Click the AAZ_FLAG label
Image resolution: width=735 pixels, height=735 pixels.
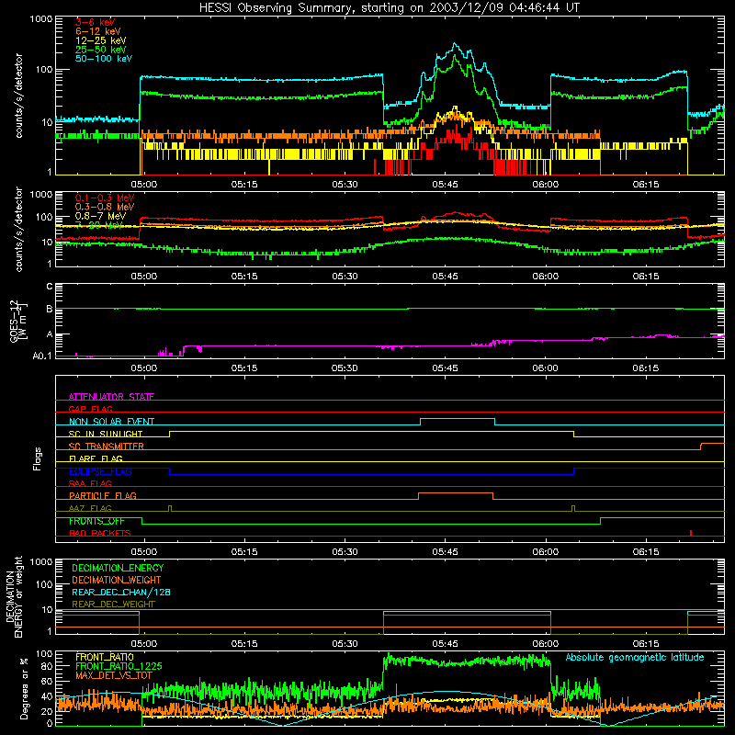[90, 508]
